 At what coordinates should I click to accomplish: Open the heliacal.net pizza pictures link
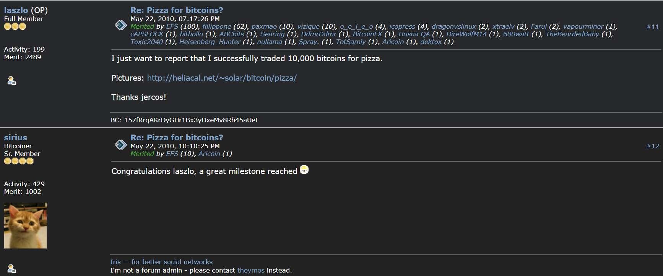222,78
